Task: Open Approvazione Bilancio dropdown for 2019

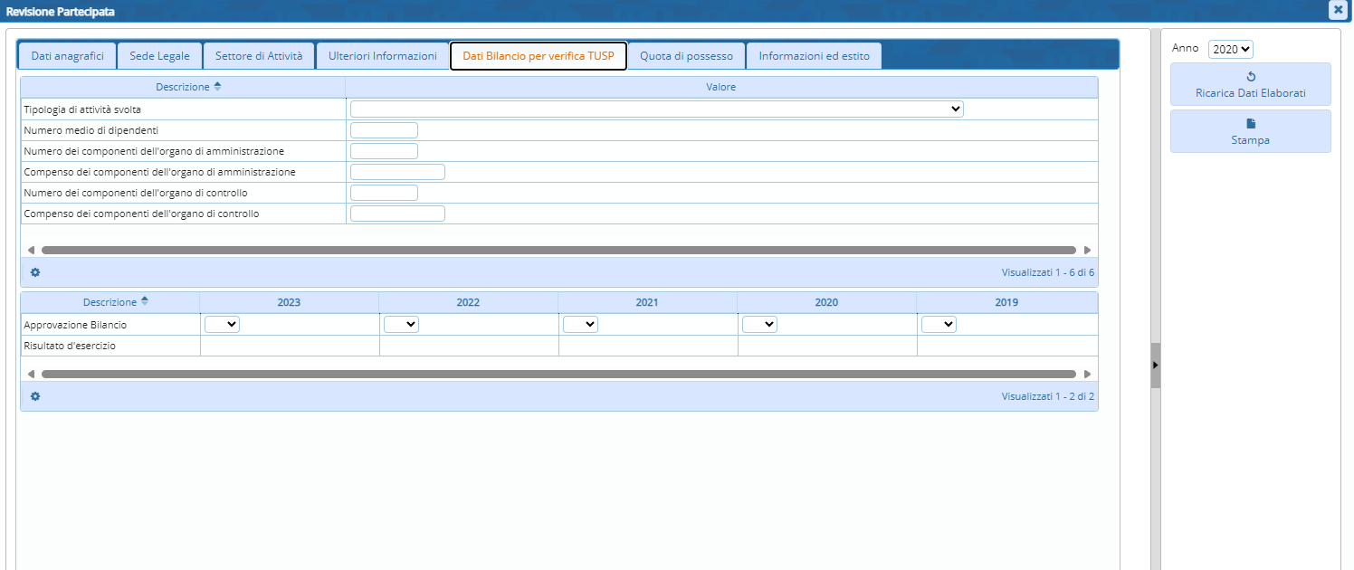Action: click(x=939, y=325)
